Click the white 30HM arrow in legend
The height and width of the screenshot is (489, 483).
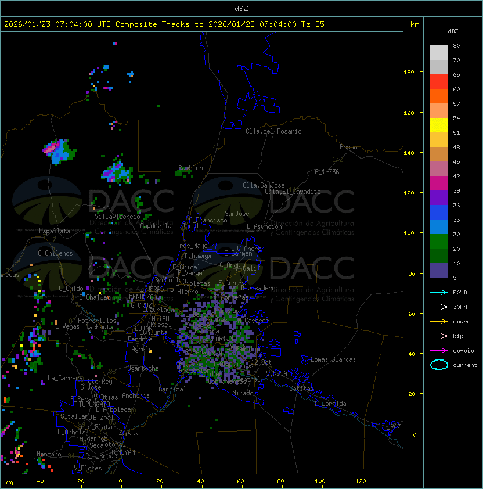[x=439, y=307]
